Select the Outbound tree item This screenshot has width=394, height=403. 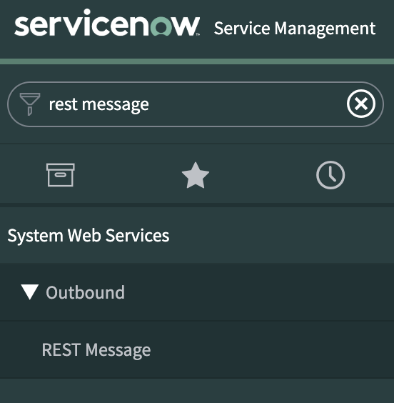point(197,292)
